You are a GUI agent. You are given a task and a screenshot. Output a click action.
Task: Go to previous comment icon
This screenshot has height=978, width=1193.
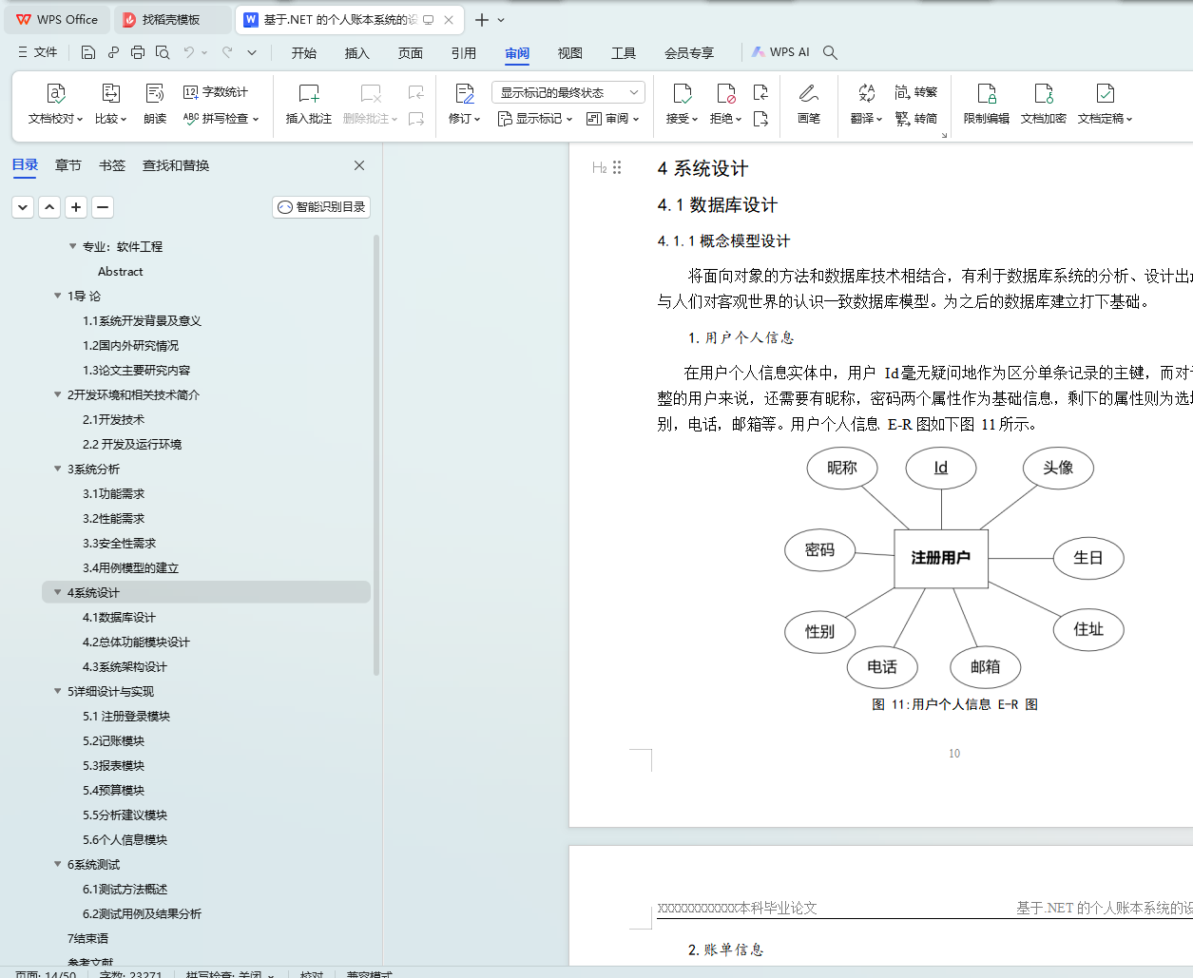point(416,92)
